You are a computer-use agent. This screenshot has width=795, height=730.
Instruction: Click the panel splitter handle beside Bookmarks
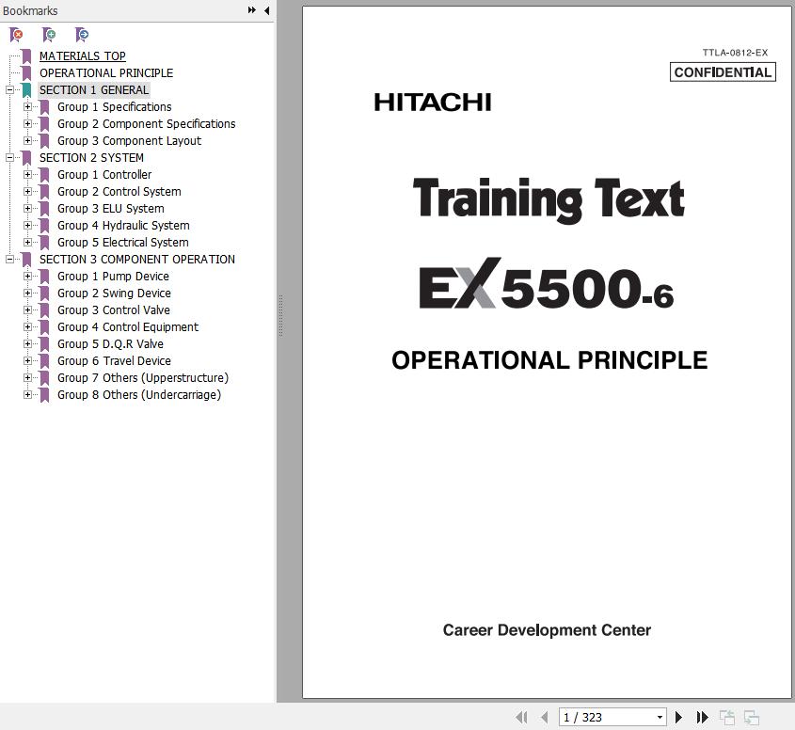(280, 315)
